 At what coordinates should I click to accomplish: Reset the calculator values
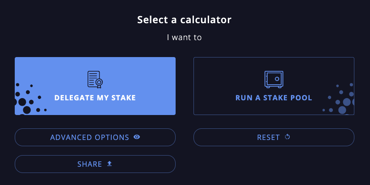tap(273, 137)
